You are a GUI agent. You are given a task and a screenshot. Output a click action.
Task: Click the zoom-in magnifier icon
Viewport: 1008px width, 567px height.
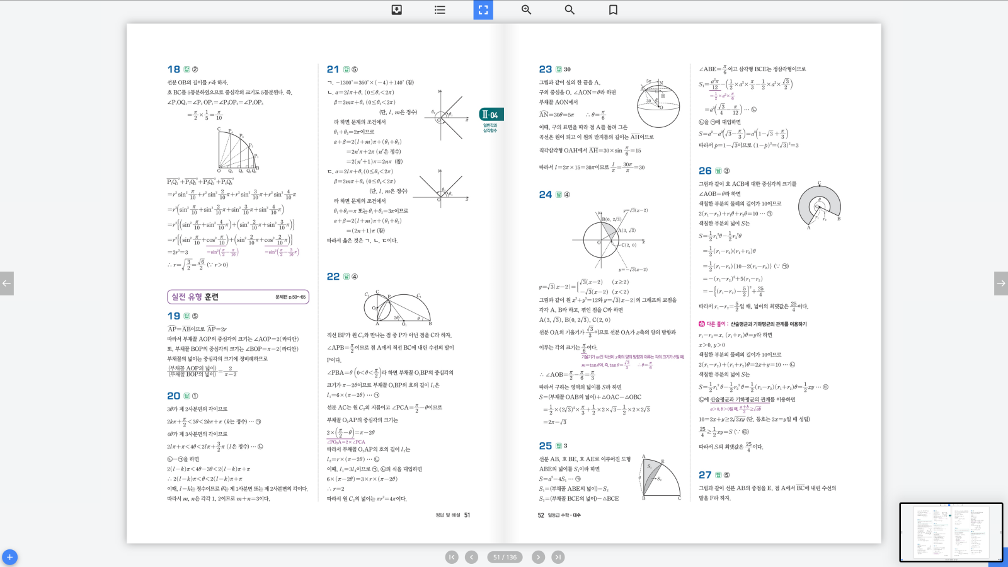[x=526, y=9]
